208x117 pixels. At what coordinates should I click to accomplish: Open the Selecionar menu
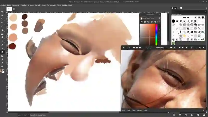16,5
